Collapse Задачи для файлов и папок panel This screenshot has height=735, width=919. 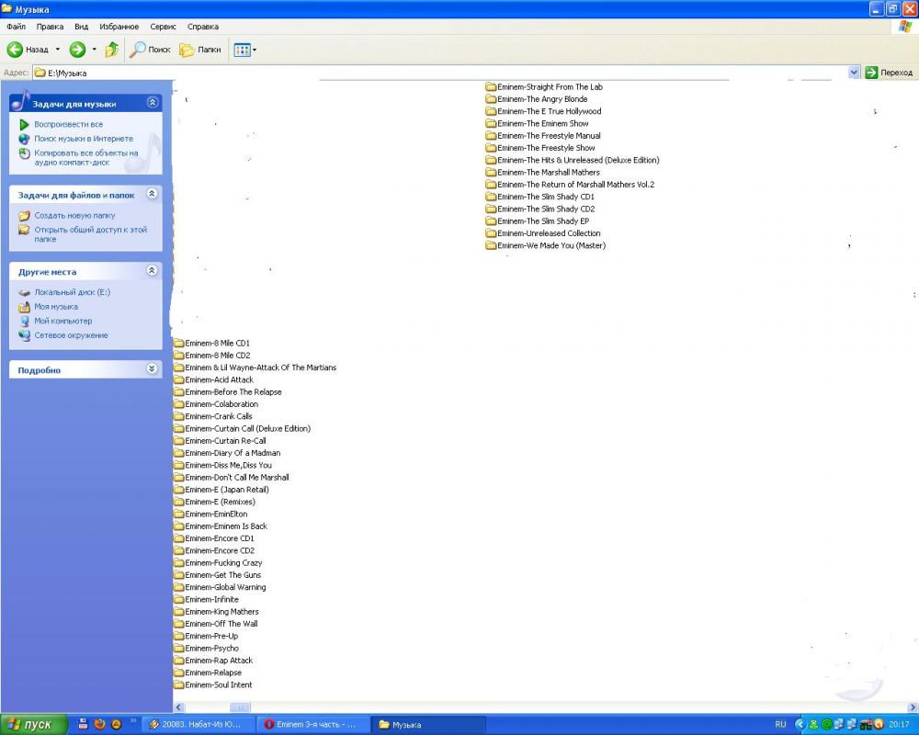tap(152, 194)
